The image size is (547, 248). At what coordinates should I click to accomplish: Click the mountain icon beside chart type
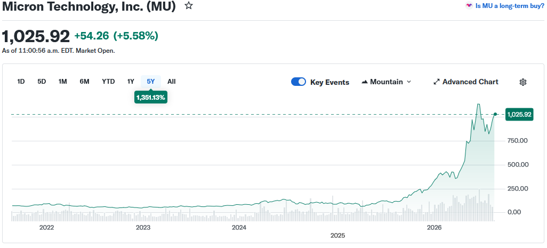pyautogui.click(x=365, y=82)
